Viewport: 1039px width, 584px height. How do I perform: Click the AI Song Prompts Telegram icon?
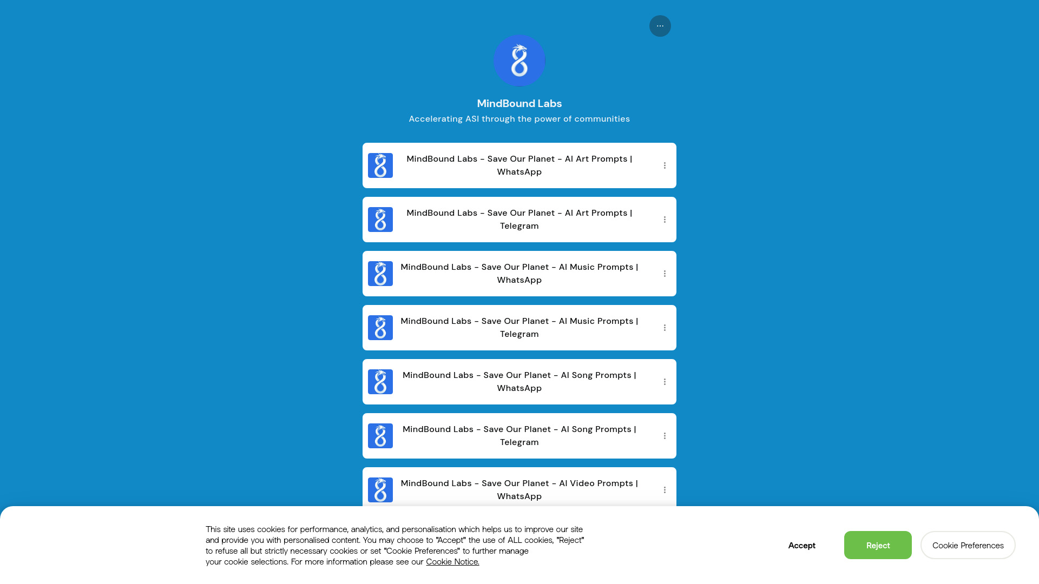point(380,436)
